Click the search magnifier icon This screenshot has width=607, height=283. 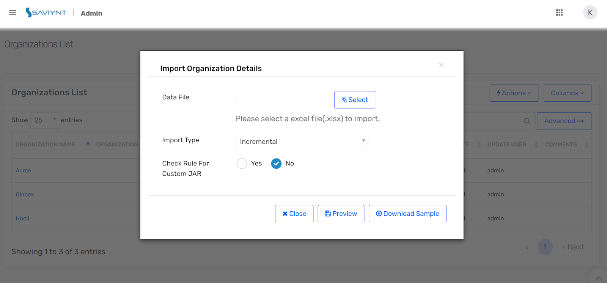(527, 121)
